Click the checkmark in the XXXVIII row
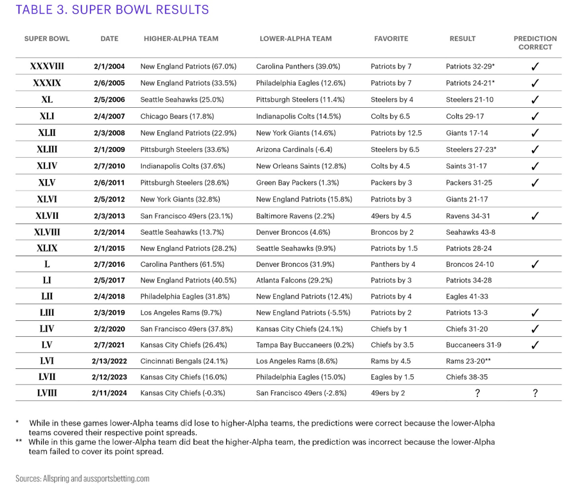The image size is (575, 489). [x=535, y=66]
